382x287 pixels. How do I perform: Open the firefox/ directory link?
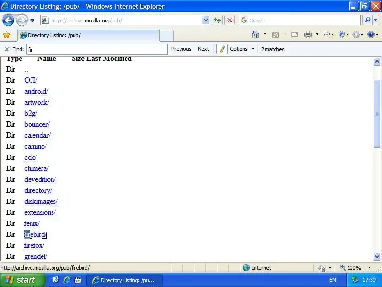click(x=34, y=245)
